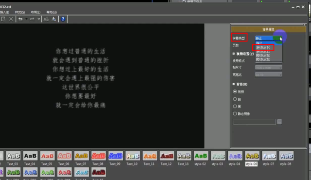Apply the Text_07 style preset
The image size is (311, 180).
click(x=81, y=156)
